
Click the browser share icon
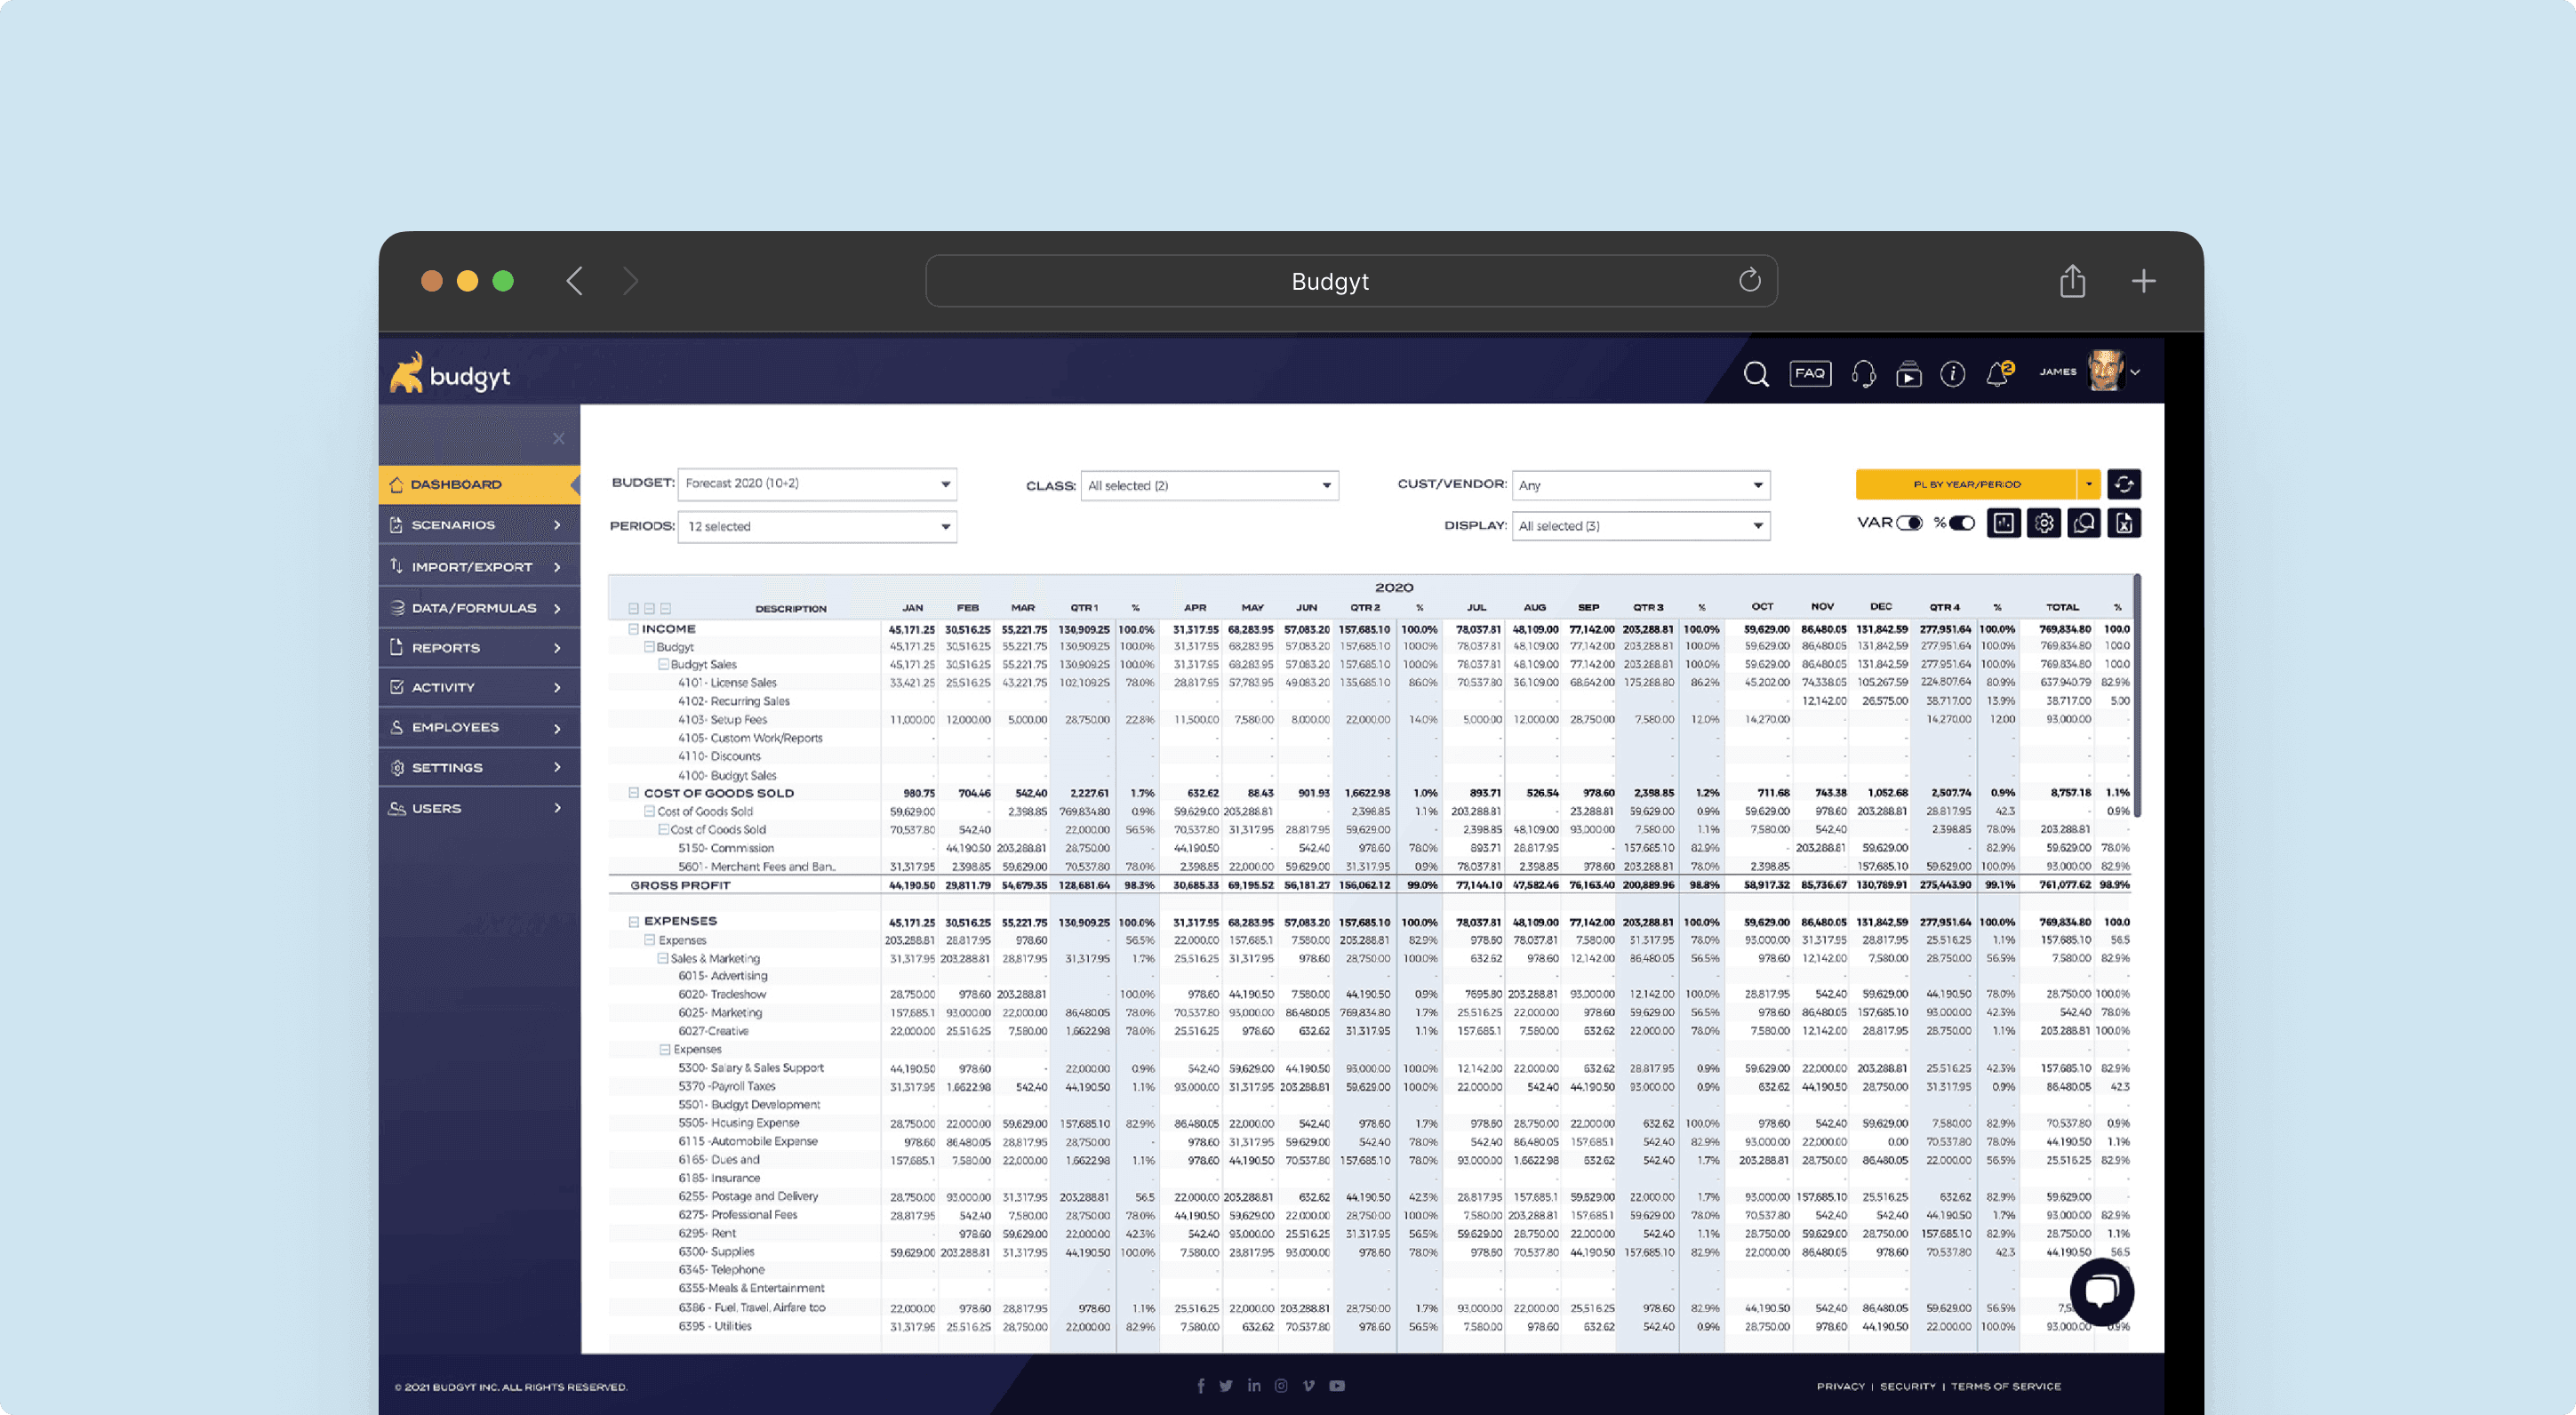2072,281
